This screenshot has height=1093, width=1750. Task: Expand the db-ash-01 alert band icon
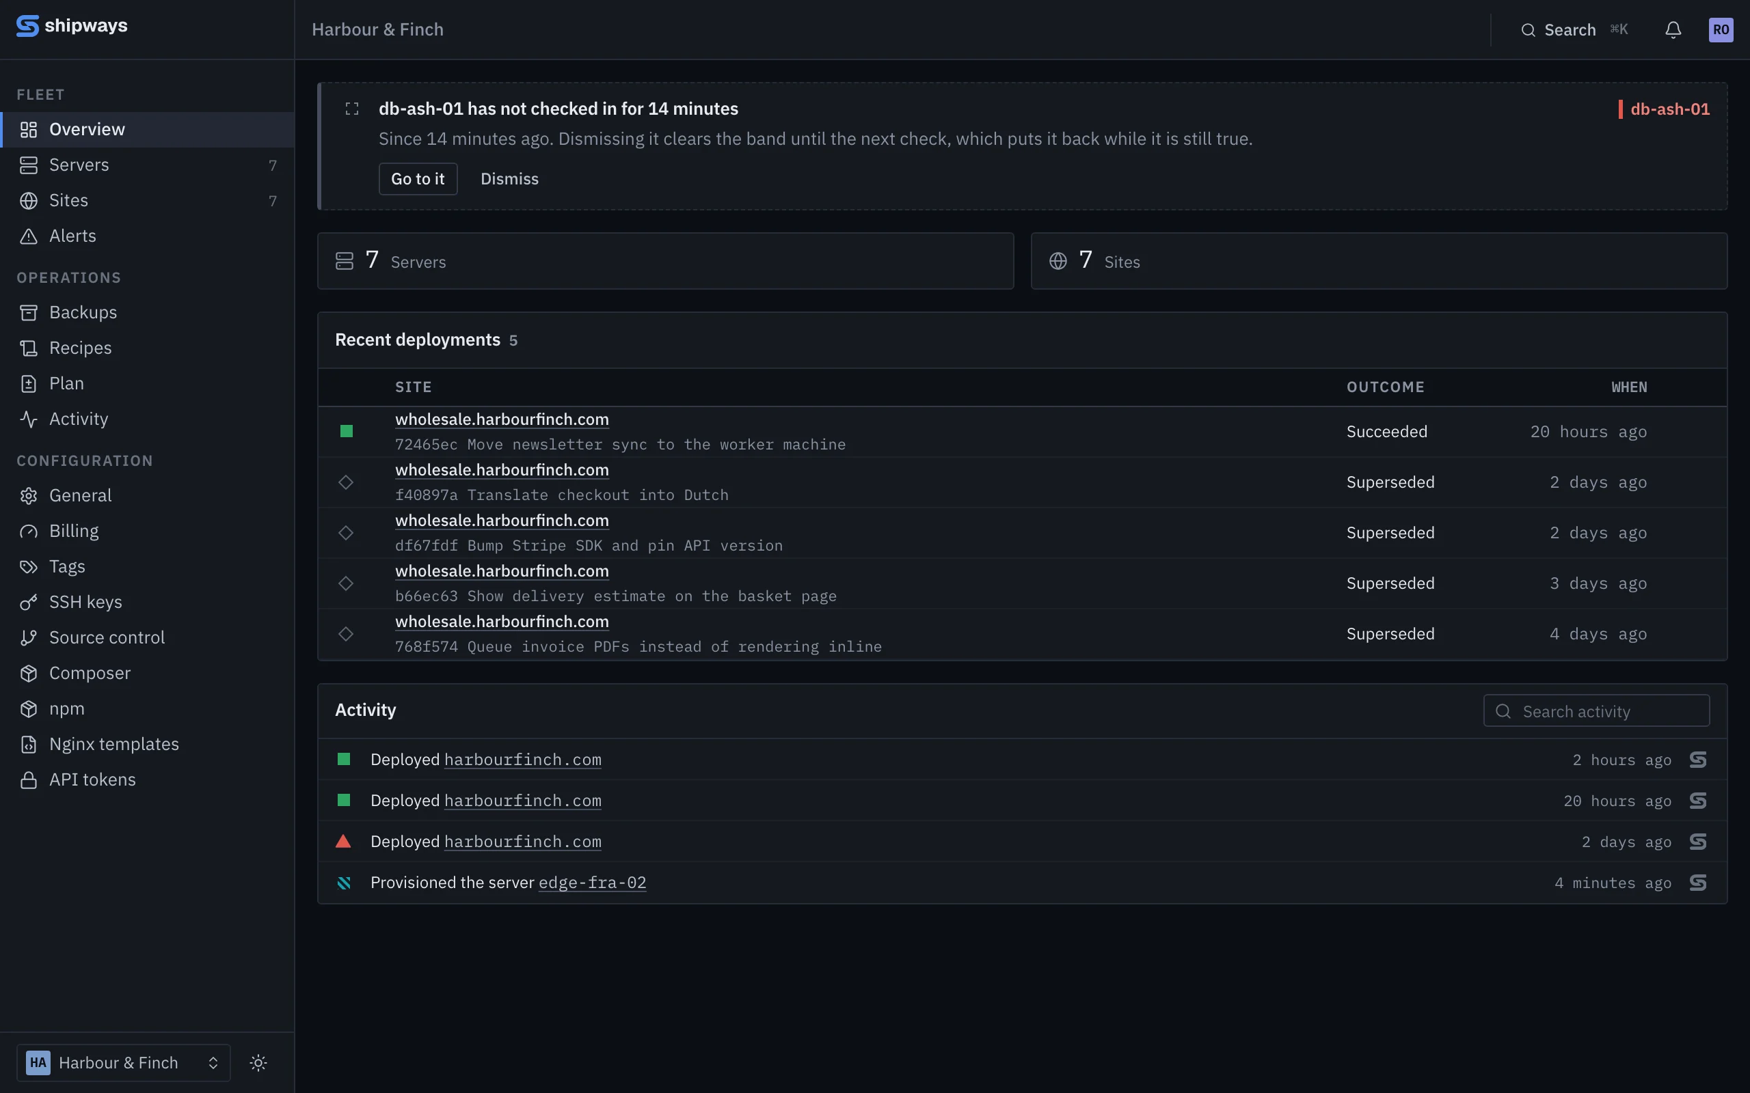352,109
